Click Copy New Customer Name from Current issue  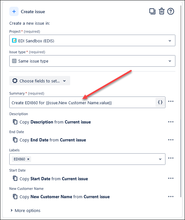pyautogui.click(x=64, y=197)
